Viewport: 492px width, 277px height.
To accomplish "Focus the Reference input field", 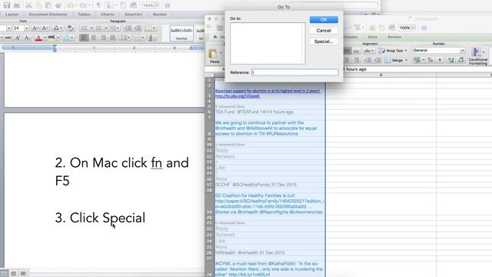I will coord(294,72).
